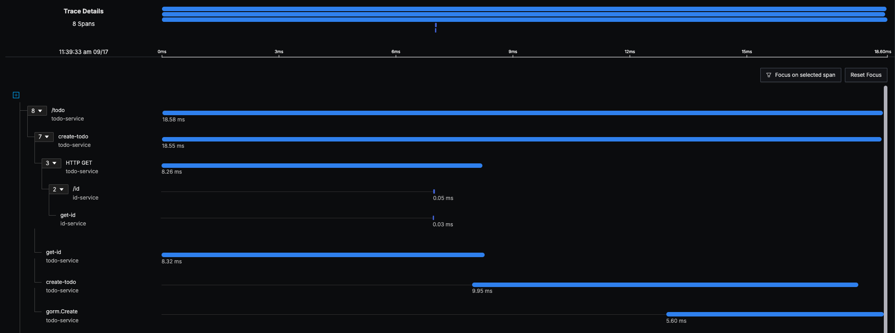Click the 18.60ms end label on ruler
895x333 pixels.
(x=882, y=52)
